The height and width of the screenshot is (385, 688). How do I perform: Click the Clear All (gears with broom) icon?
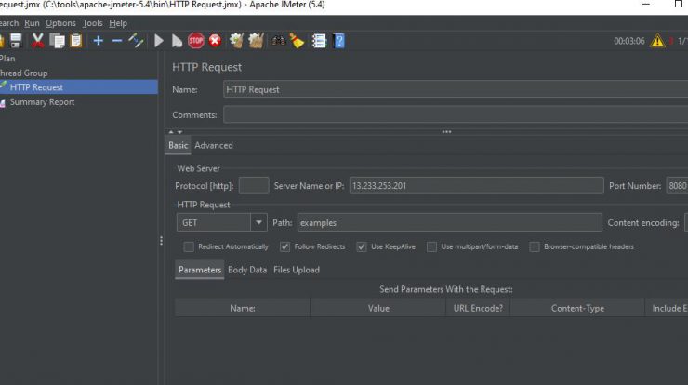tap(256, 41)
